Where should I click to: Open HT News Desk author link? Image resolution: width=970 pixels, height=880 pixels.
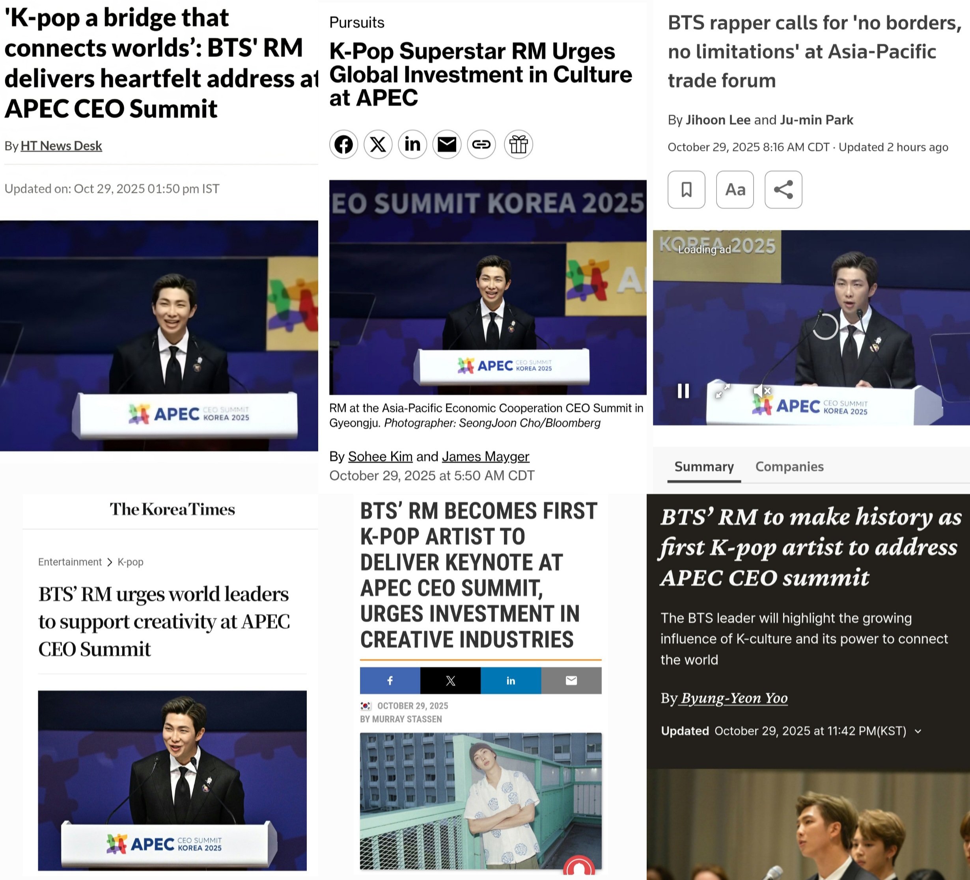[61, 146]
